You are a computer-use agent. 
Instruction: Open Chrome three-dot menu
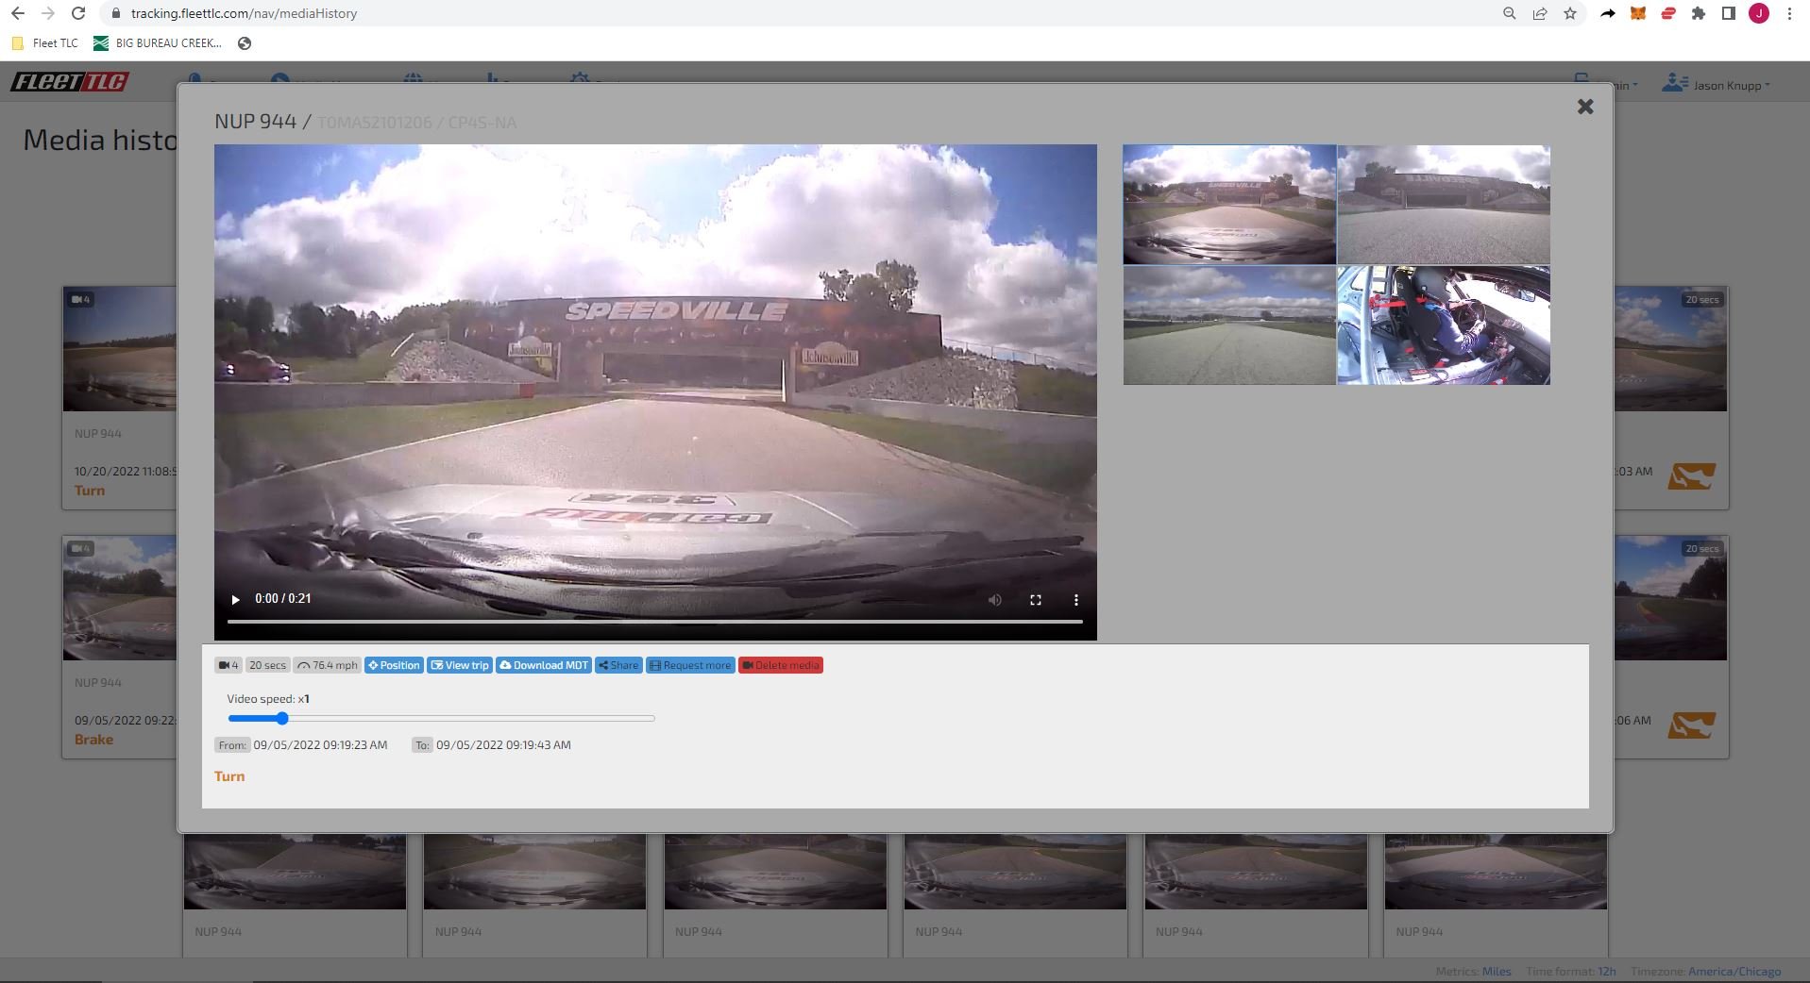(x=1789, y=13)
